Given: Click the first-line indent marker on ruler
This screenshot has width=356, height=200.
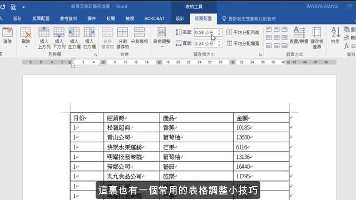Looking at the screenshot, I should [x=73, y=60].
